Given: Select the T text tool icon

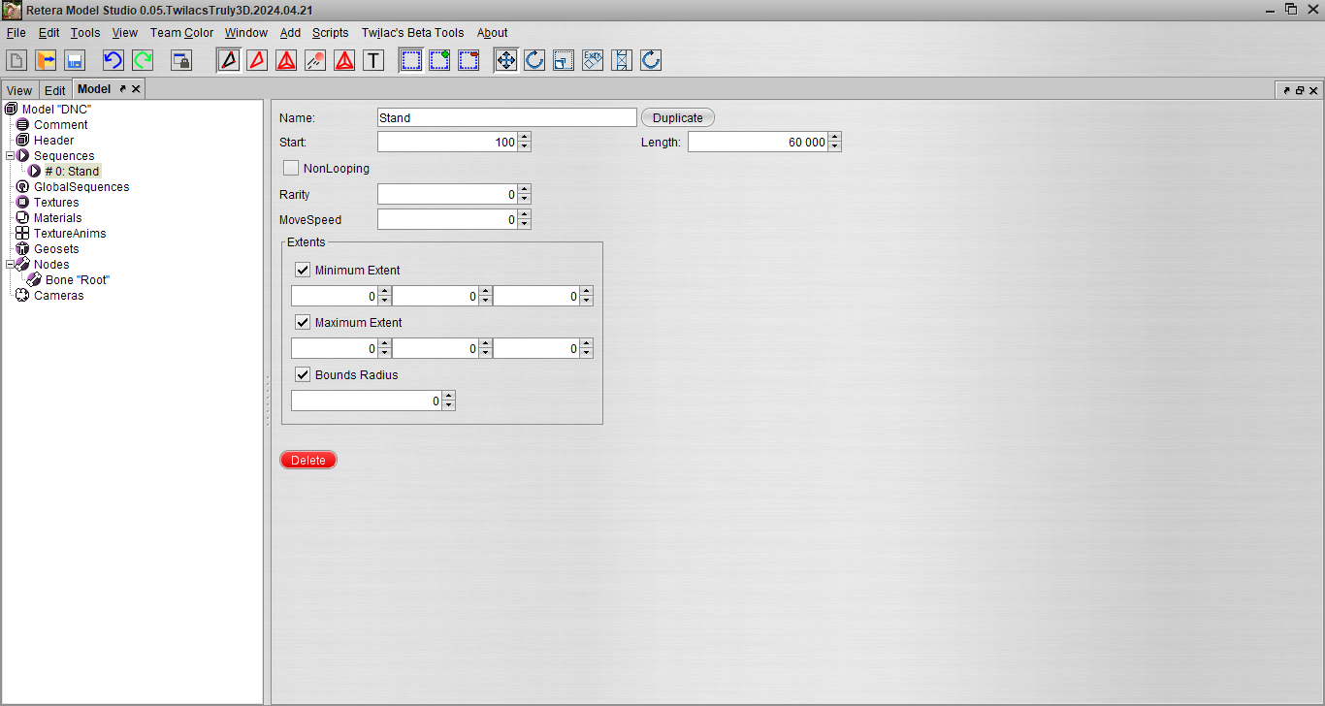Looking at the screenshot, I should click(373, 60).
